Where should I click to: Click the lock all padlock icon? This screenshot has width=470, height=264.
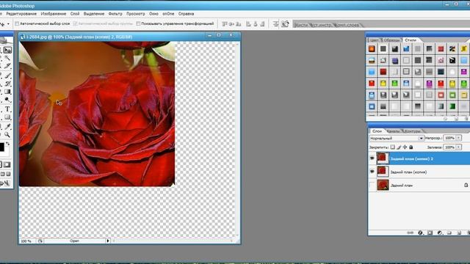click(x=411, y=147)
